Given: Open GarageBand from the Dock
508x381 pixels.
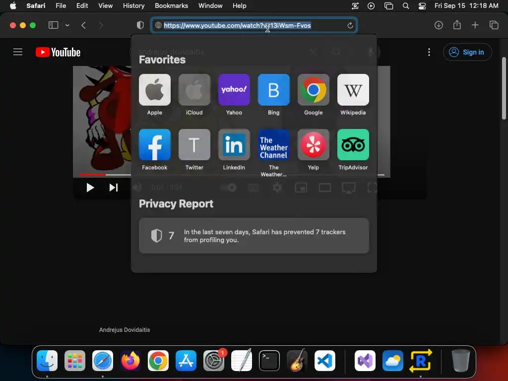Looking at the screenshot, I should click(x=297, y=361).
